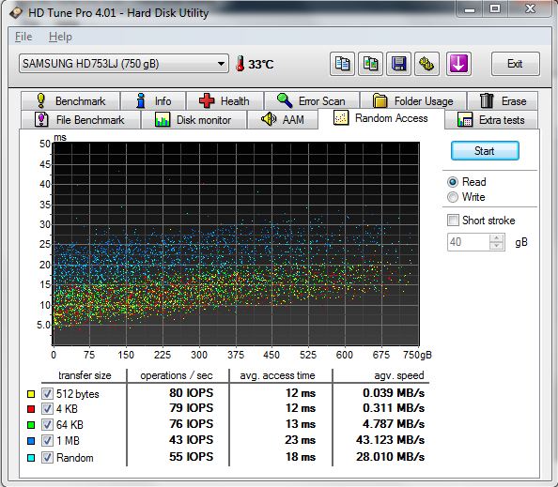This screenshot has width=558, height=487.
Task: Select the Write radio button
Action: click(453, 197)
